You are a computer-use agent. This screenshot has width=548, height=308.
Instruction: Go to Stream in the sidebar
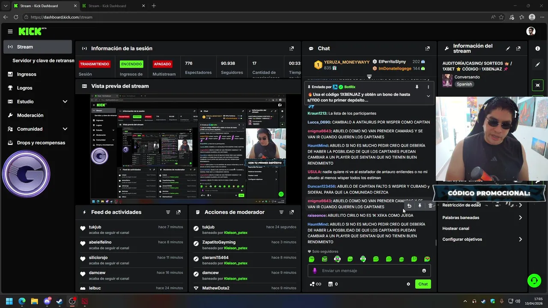click(37, 47)
